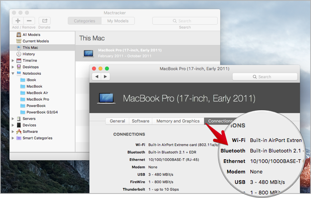Open the Memory and Graphics tab
Image resolution: width=311 pixels, height=198 pixels.
(178, 121)
